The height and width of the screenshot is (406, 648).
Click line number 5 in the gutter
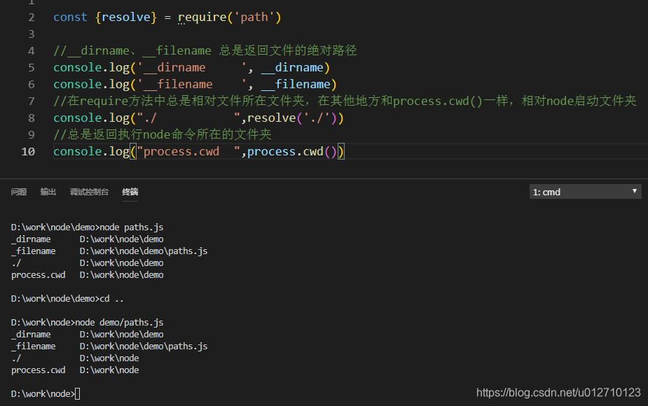click(32, 68)
